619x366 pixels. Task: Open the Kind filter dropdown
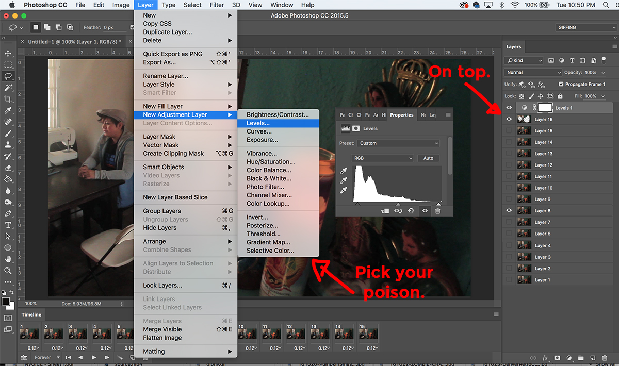point(524,60)
